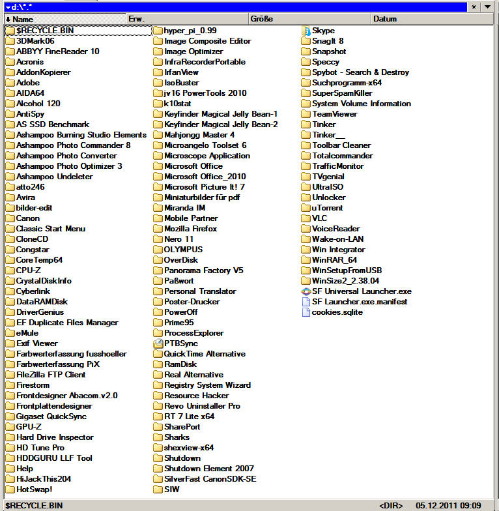Select the RT 7 Lite x64 folder name

[x=189, y=416]
